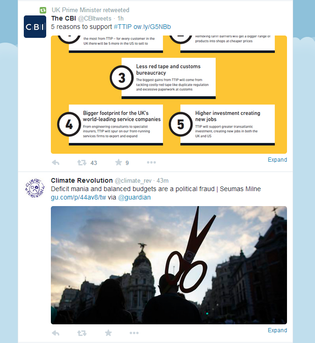Image resolution: width=315 pixels, height=343 pixels.
Task: Retweet the Climate Revolution tweet
Action: (82, 333)
